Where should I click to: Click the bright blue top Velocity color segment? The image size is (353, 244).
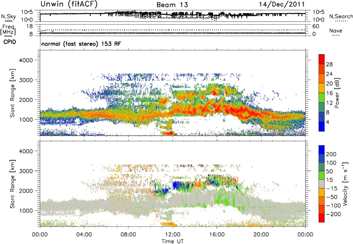pos(322,150)
